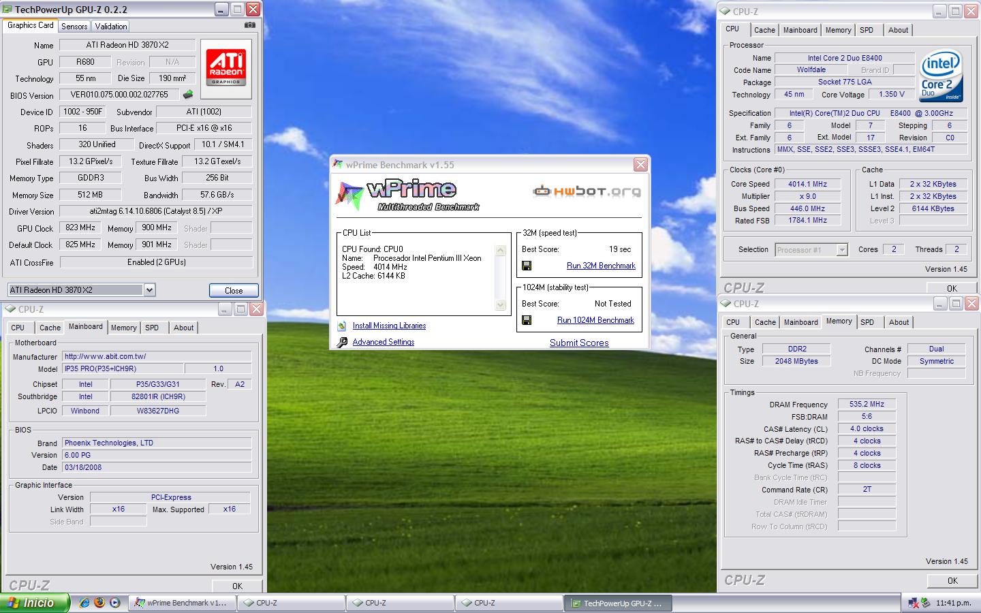Open the About tab in the CPU-Z Mainboard window
981x613 pixels.
183,328
